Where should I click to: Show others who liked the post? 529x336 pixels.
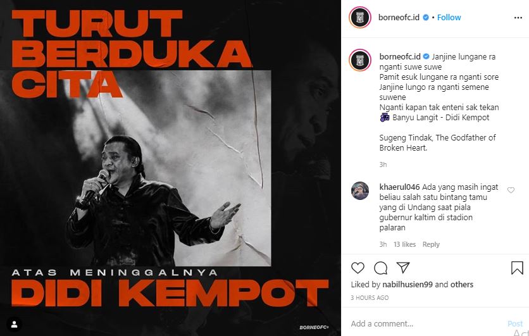461,284
